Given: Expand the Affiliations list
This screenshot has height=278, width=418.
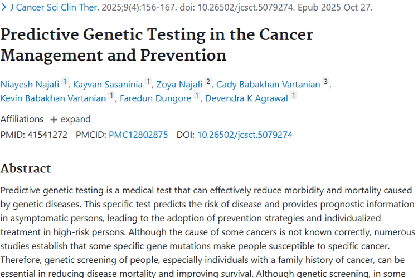Looking at the screenshot, I should click(x=70, y=119).
